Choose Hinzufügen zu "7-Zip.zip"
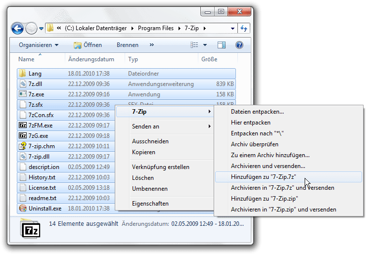The width and height of the screenshot is (366, 254). [288, 199]
